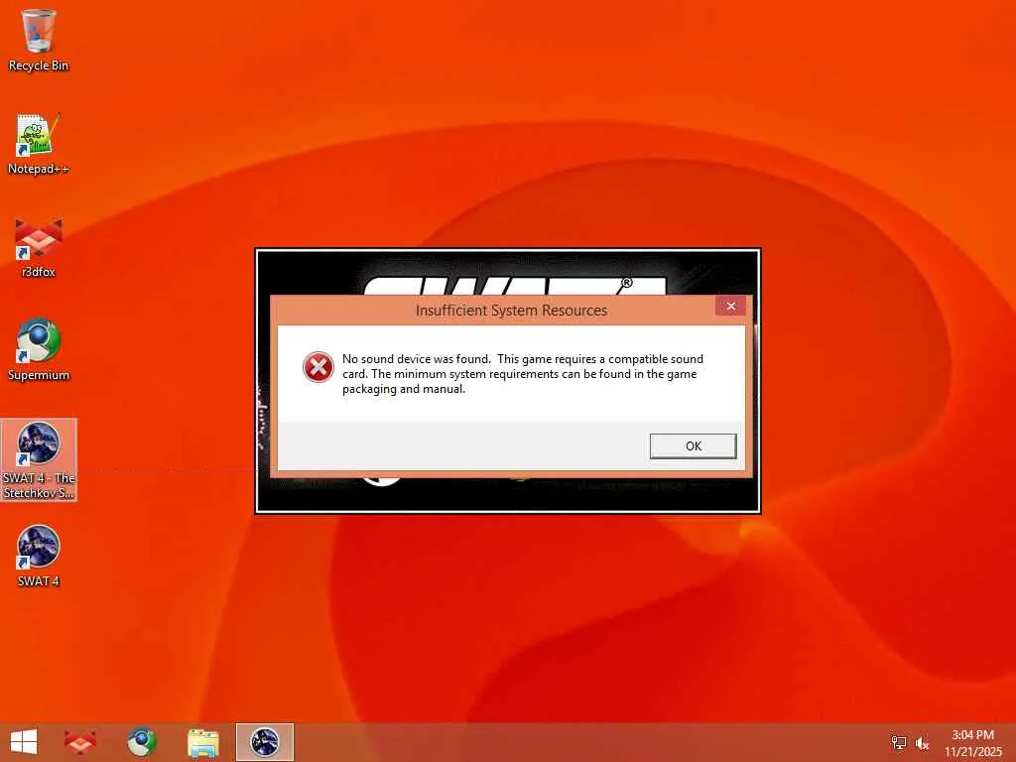The width and height of the screenshot is (1016, 762).
Task: Click the Insufficient System Resources title bar
Action: click(511, 310)
